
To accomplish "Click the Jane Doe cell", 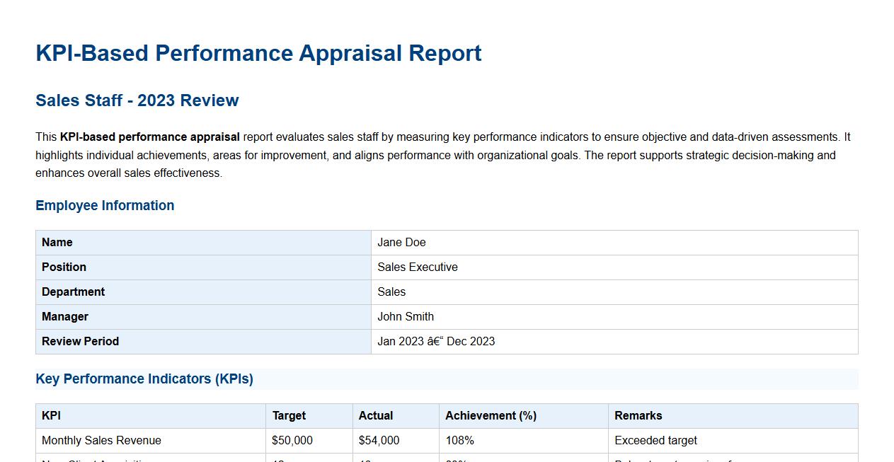I will (401, 242).
